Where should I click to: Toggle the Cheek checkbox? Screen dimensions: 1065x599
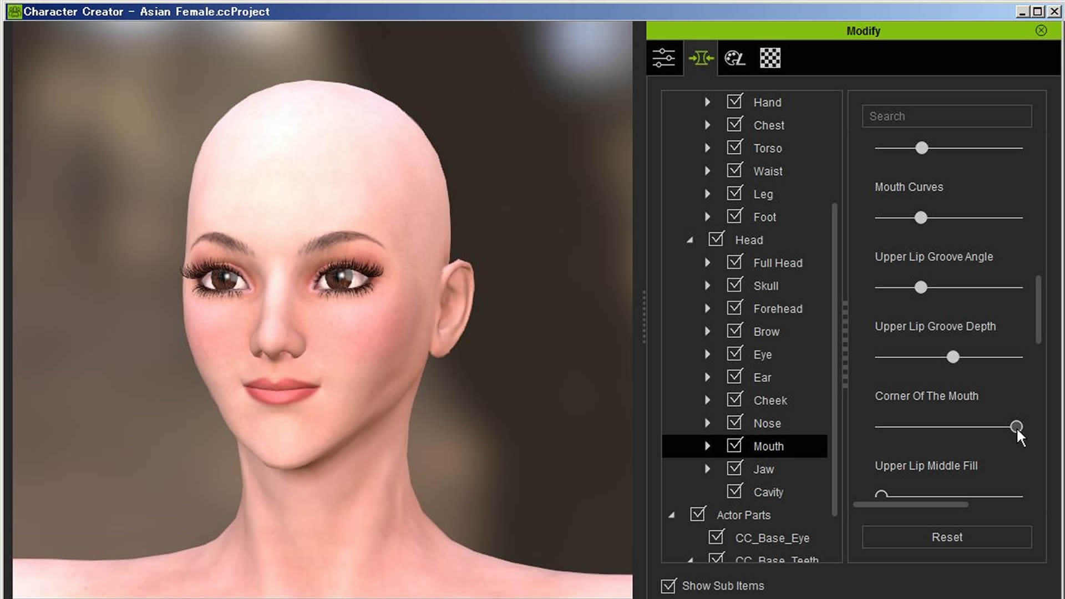(734, 399)
